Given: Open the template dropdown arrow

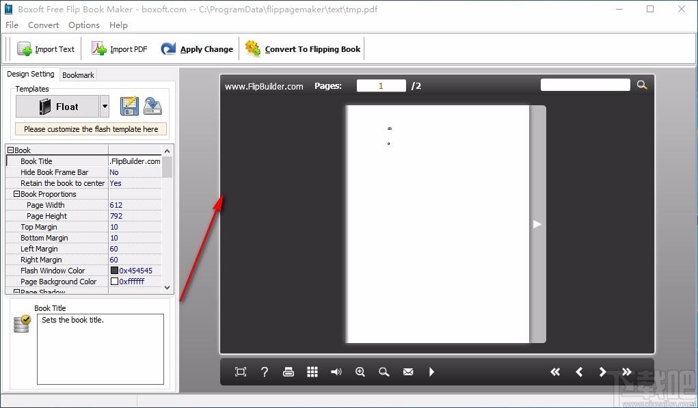Looking at the screenshot, I should pyautogui.click(x=105, y=107).
